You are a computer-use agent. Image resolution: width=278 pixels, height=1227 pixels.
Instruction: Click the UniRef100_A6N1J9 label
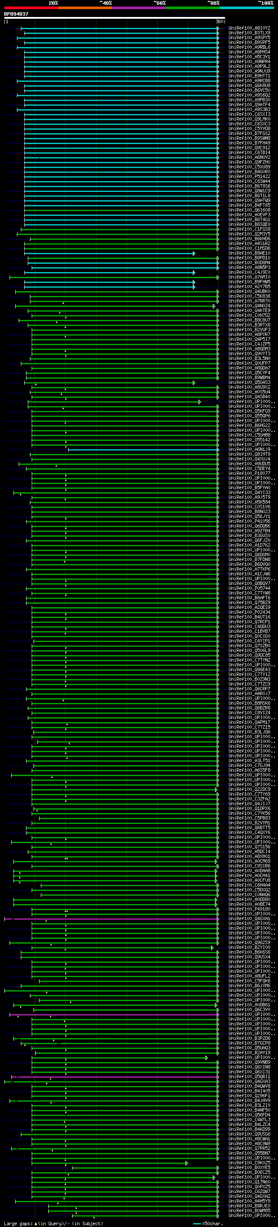pos(249,450)
